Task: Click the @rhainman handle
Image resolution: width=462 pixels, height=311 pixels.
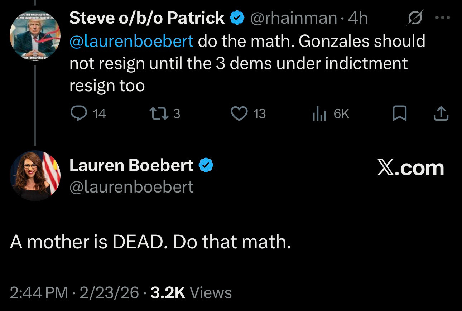Action: (293, 18)
